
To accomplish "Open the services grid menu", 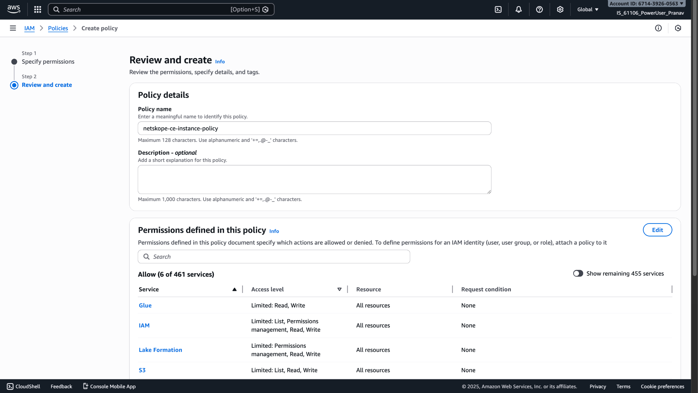I will click(37, 10).
